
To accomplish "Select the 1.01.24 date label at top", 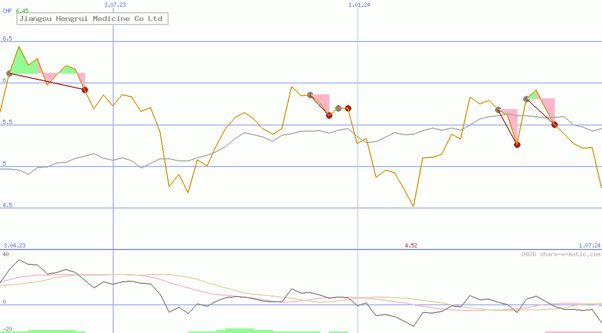I will click(359, 5).
